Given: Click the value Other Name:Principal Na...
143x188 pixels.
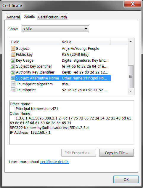Looking at the screenshot, I should tap(84, 78).
